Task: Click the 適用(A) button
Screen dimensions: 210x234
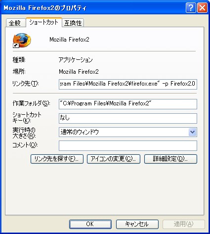Action: [x=184, y=224]
